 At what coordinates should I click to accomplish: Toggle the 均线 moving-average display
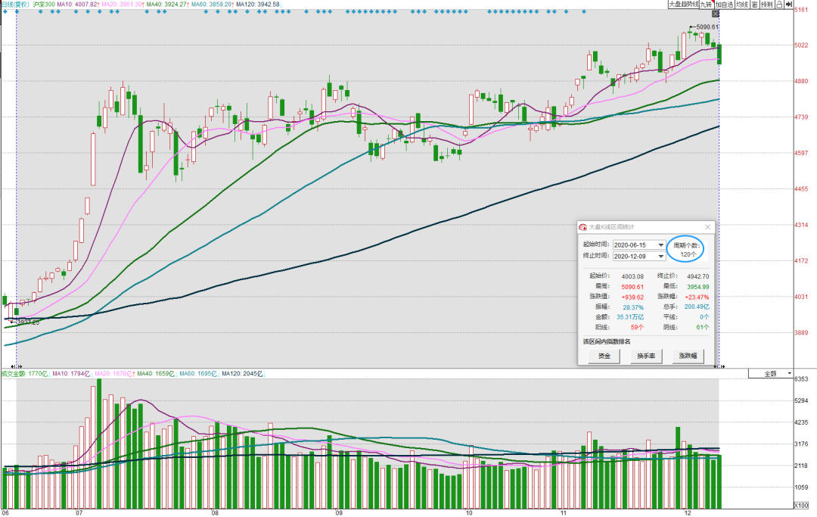pos(743,5)
